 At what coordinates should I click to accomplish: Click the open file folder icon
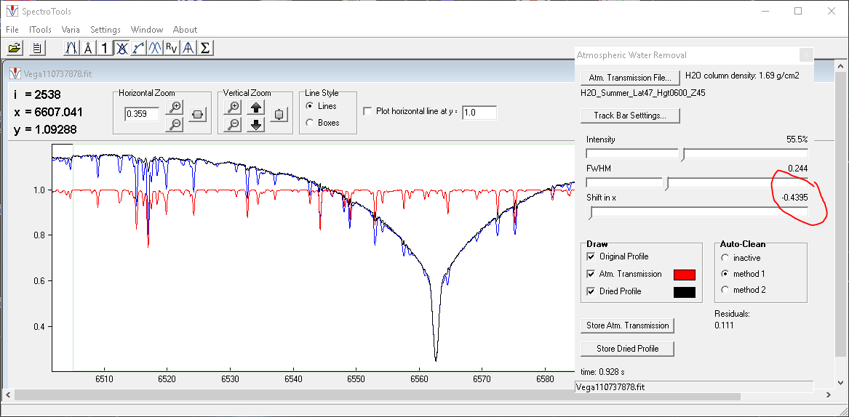pos(14,49)
